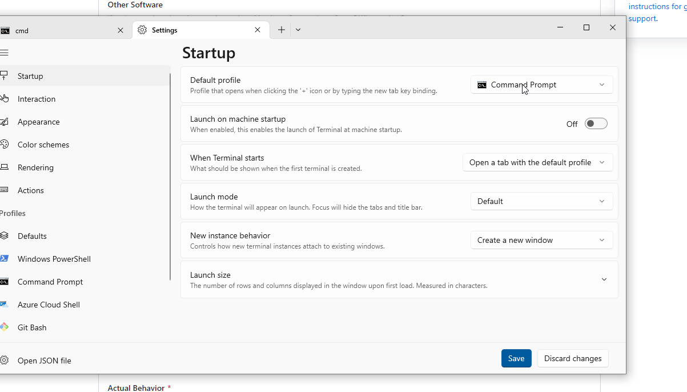Go to Rendering settings
This screenshot has height=392, width=687.
(x=85, y=167)
